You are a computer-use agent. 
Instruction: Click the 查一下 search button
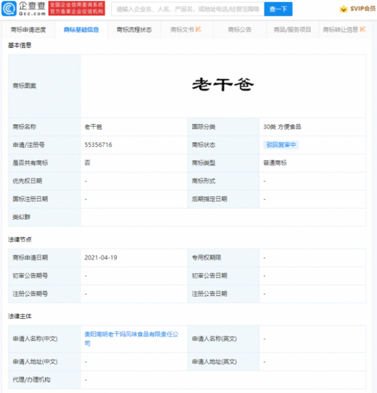tap(278, 9)
